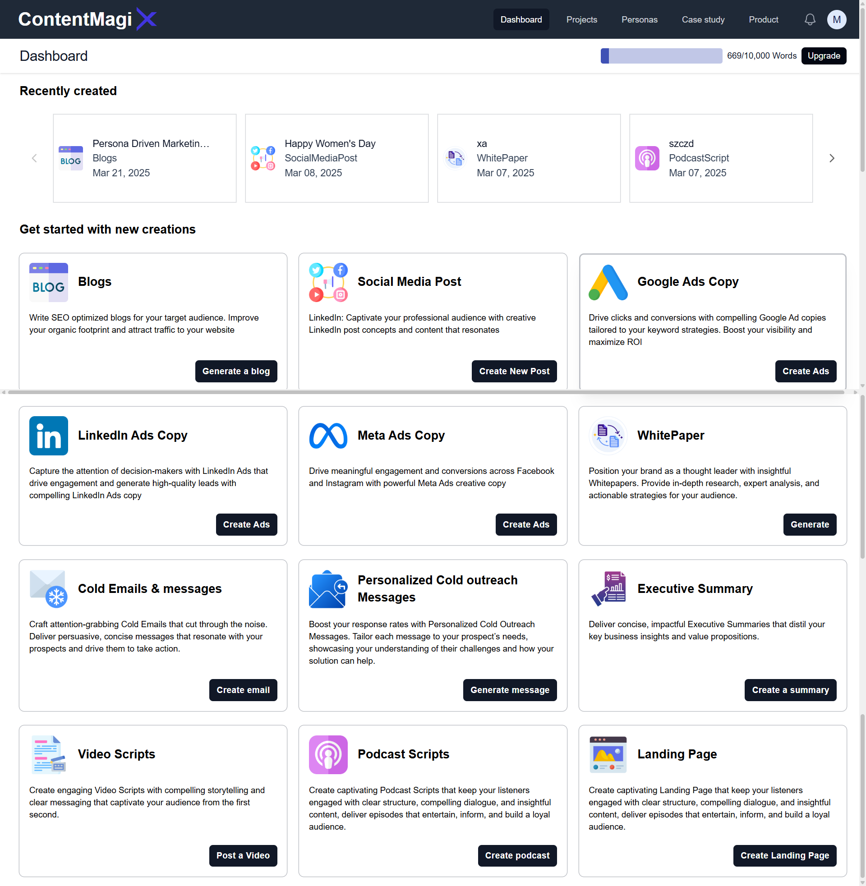This screenshot has height=886, width=866.
Task: Open the Happy Women's Day recent card
Action: click(336, 158)
